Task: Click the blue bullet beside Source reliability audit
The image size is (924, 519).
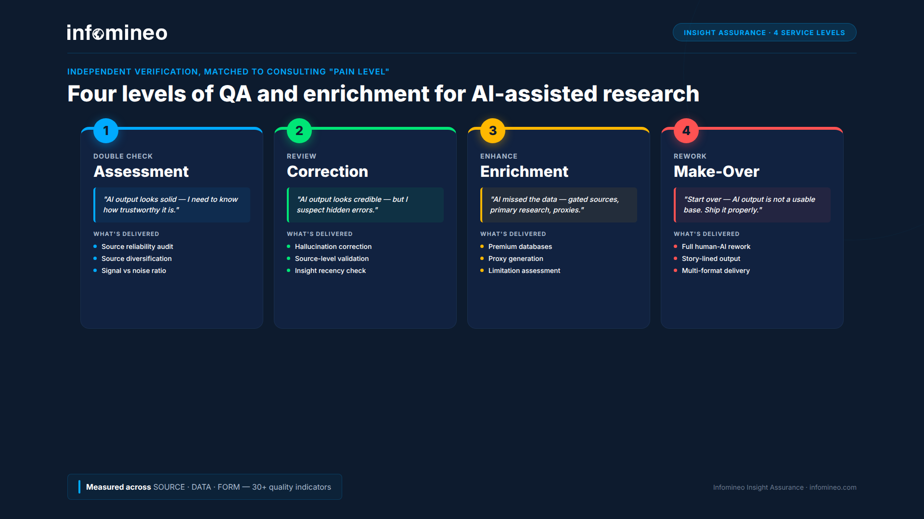Action: (x=94, y=246)
